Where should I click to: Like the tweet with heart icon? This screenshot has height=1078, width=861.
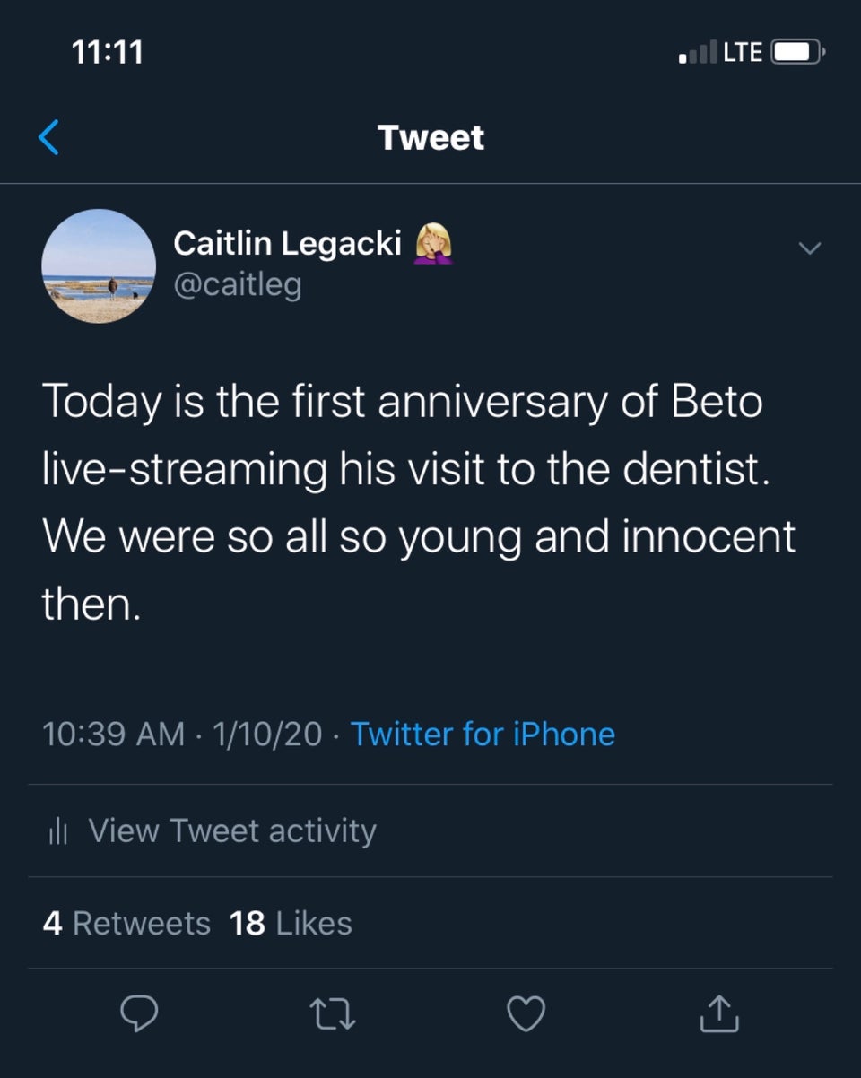point(526,1014)
